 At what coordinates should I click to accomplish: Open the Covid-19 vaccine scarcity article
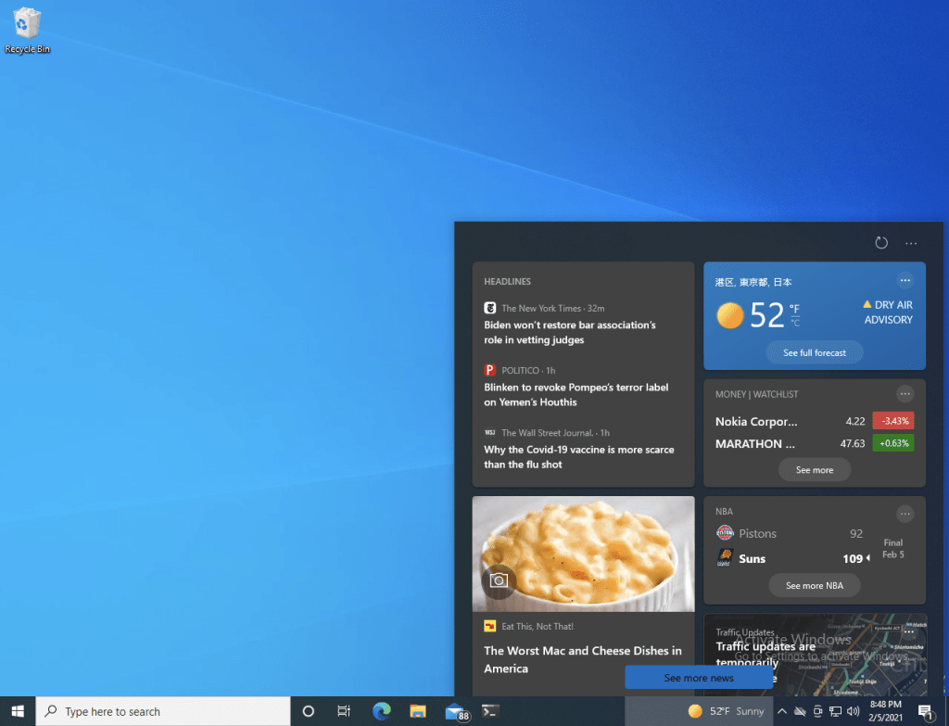coord(578,457)
